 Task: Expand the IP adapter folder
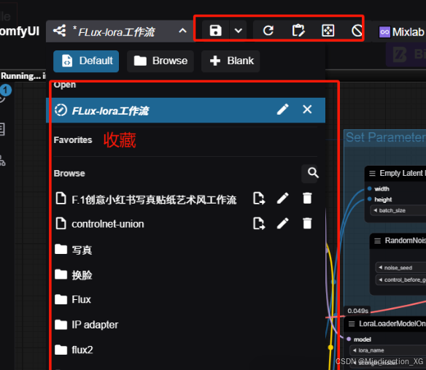pyautogui.click(x=86, y=325)
